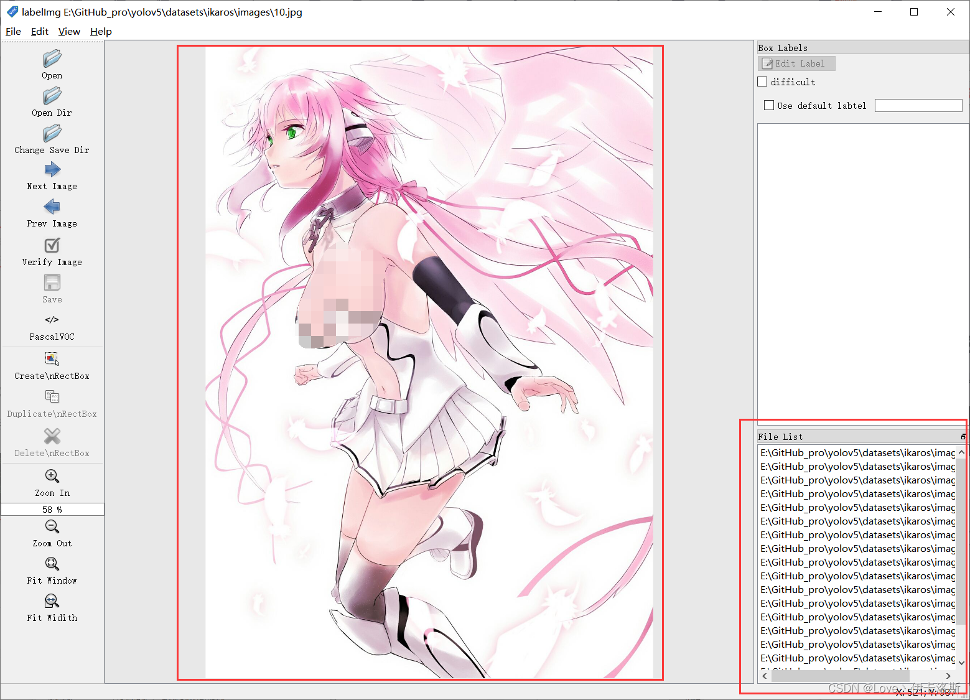Open the Help menu

click(x=101, y=32)
